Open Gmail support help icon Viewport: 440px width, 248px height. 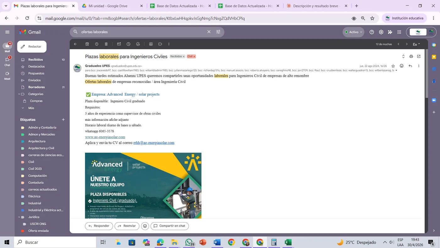point(372,32)
